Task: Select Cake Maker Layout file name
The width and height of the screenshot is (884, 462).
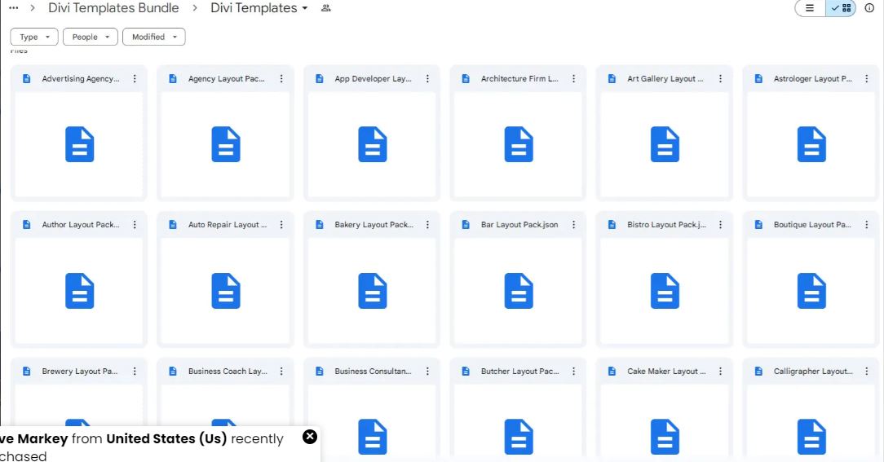Action: 666,372
